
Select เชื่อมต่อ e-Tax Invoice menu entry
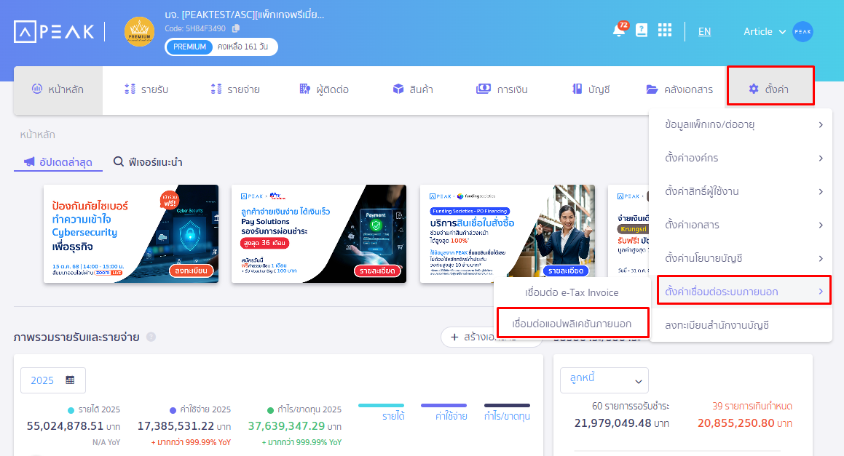[x=573, y=292]
